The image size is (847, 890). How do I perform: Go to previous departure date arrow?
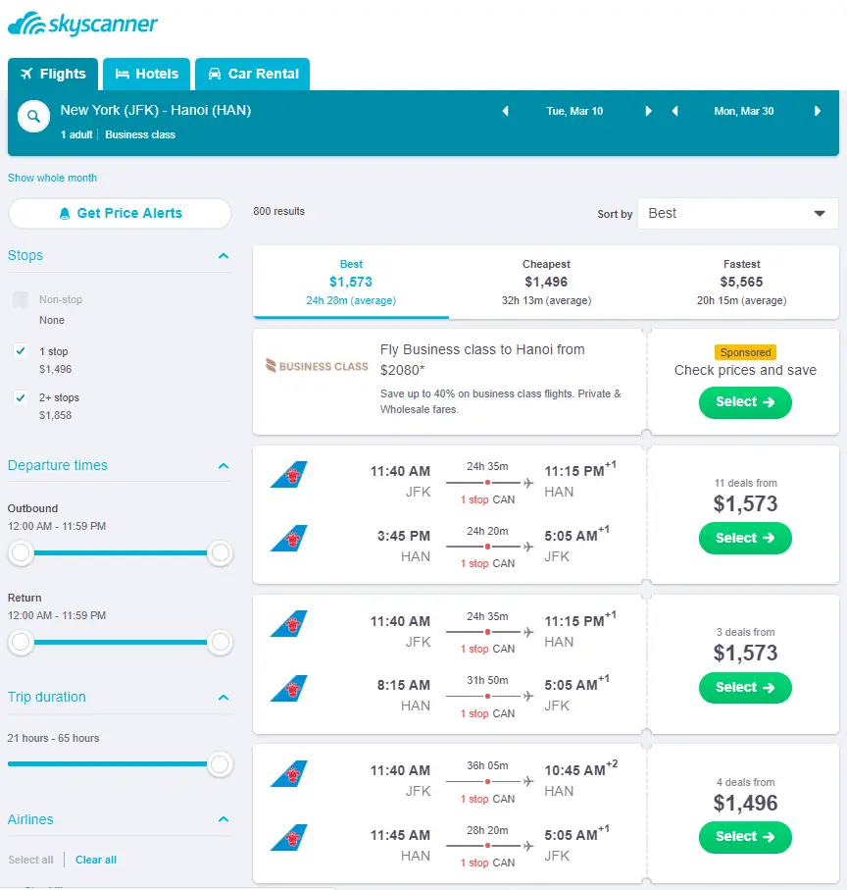(506, 111)
